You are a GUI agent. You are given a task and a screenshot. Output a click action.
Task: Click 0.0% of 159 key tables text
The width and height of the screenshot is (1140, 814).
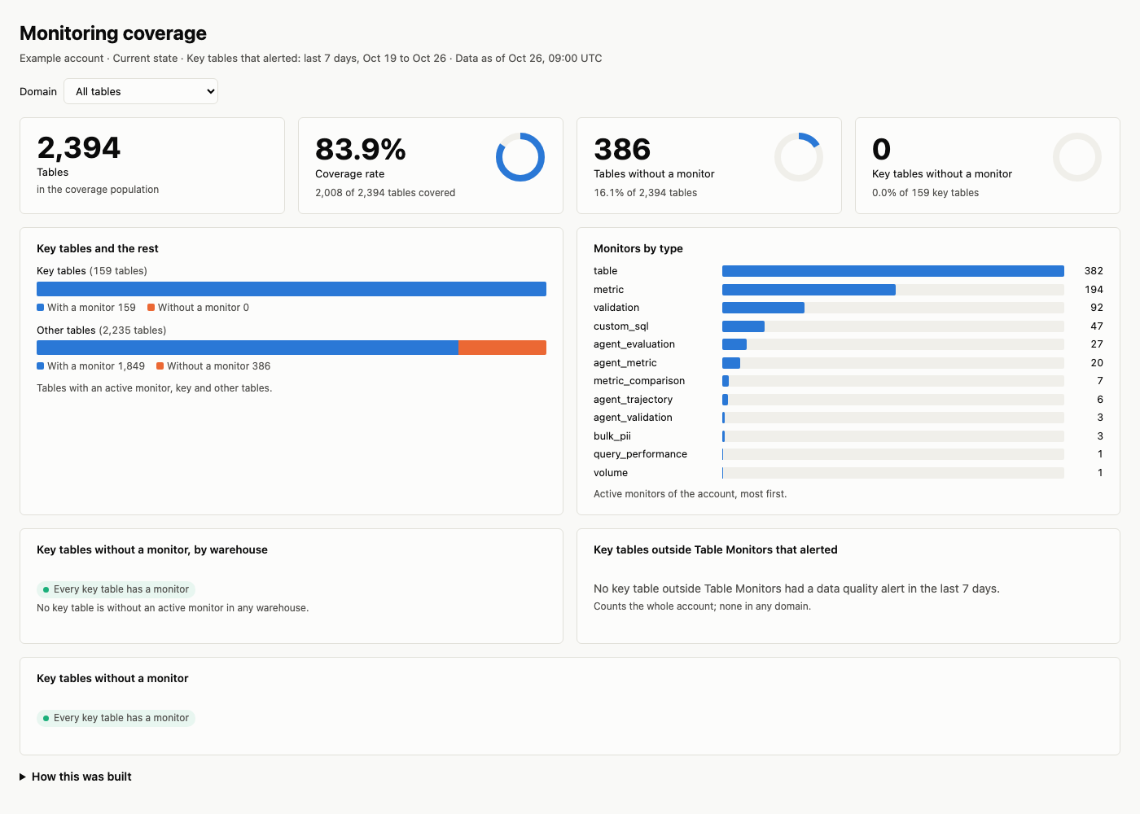tap(925, 193)
